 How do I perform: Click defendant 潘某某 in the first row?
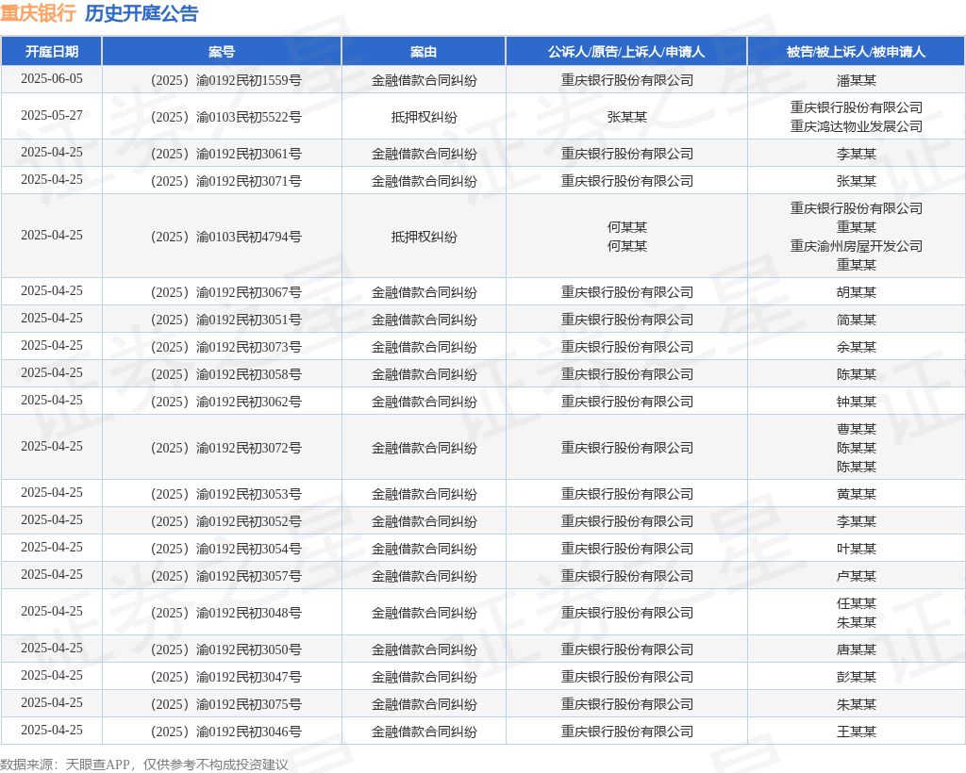point(857,81)
